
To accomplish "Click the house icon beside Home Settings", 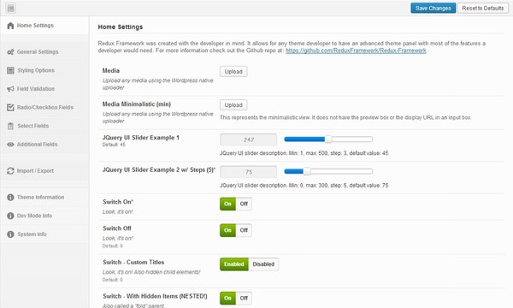I will coord(10,26).
